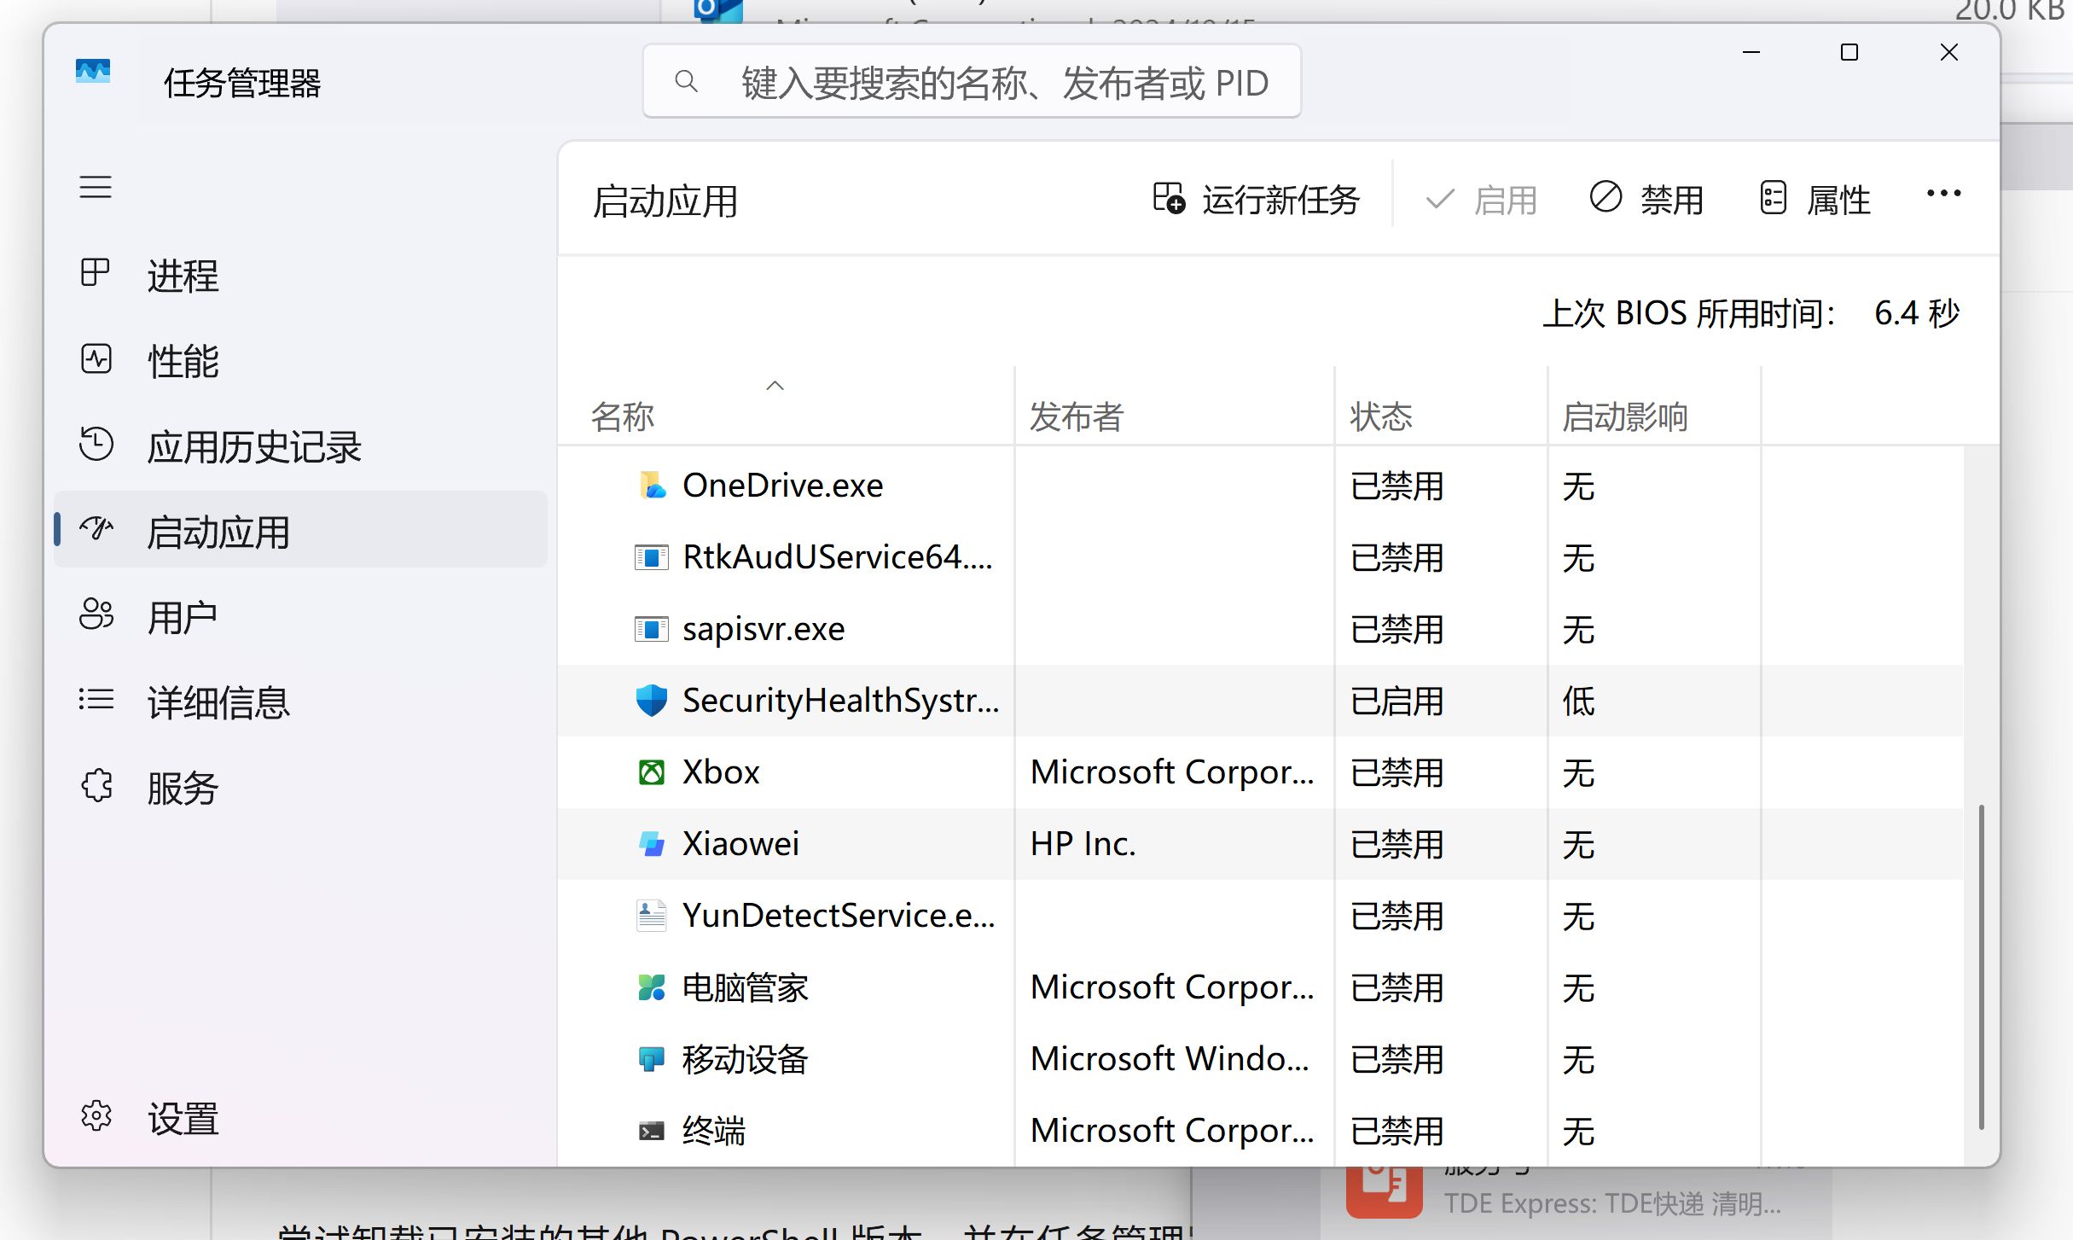Open the hamburger navigation menu

[x=96, y=187]
